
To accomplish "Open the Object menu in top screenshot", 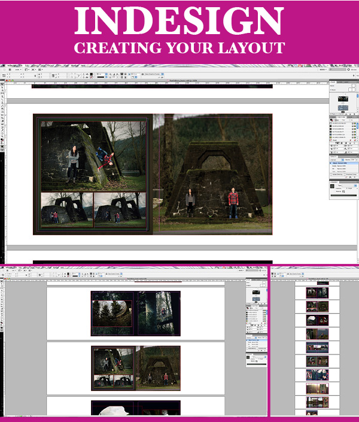I will click(x=51, y=65).
